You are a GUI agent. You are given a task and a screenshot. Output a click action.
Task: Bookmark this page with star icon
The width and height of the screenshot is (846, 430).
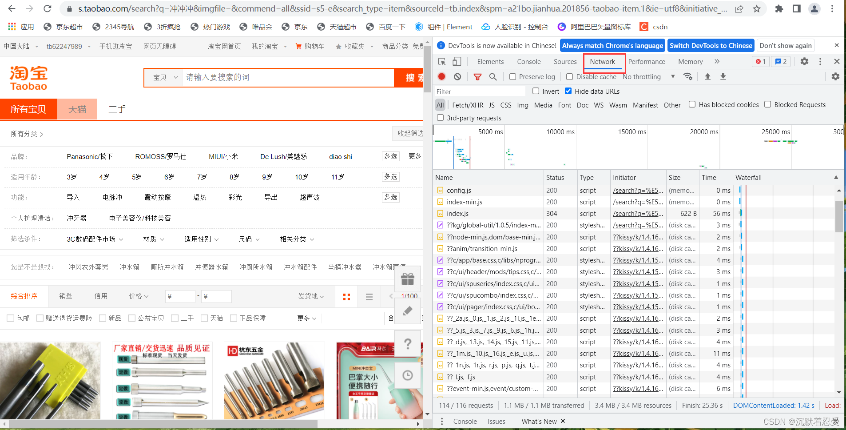757,9
